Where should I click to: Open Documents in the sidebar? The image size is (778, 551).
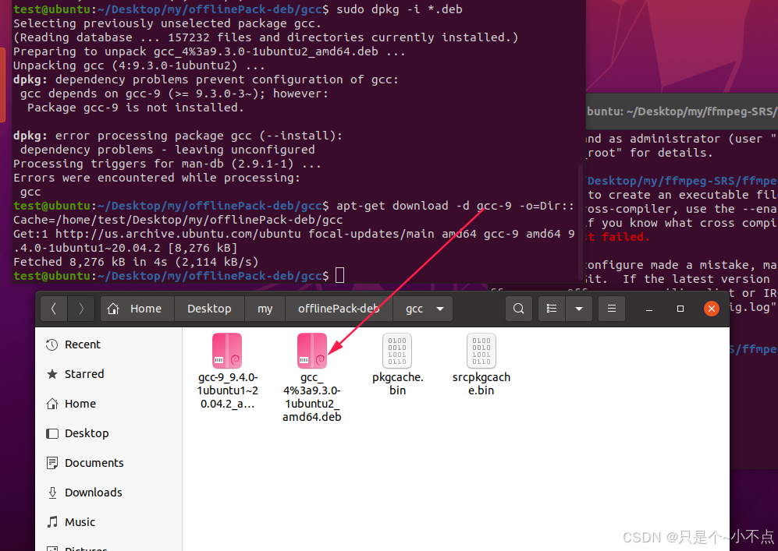coord(109,463)
